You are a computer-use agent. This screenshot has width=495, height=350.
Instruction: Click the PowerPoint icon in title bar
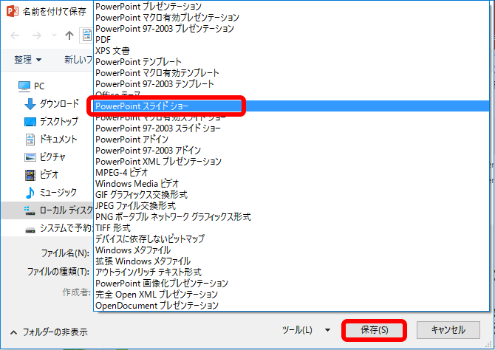point(13,11)
